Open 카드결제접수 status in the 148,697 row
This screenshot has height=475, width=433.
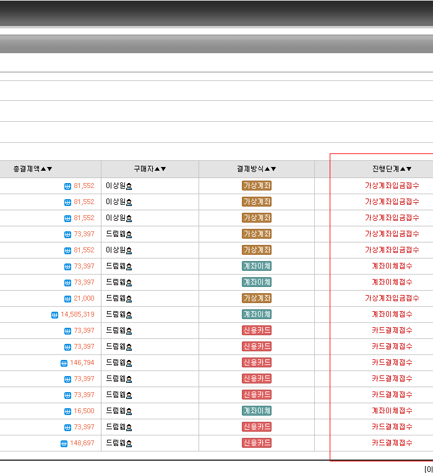tap(392, 443)
